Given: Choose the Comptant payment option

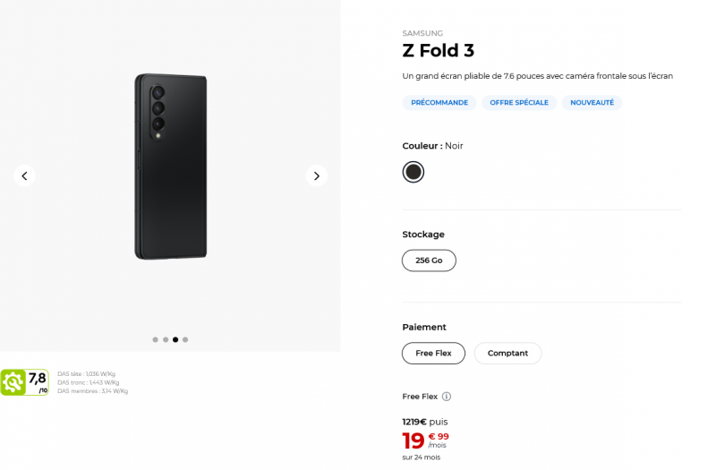Looking at the screenshot, I should coord(507,354).
